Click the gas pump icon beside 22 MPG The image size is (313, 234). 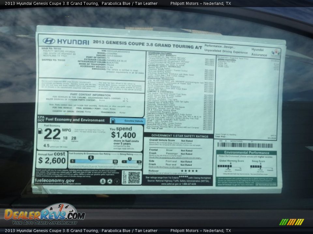click(40, 131)
